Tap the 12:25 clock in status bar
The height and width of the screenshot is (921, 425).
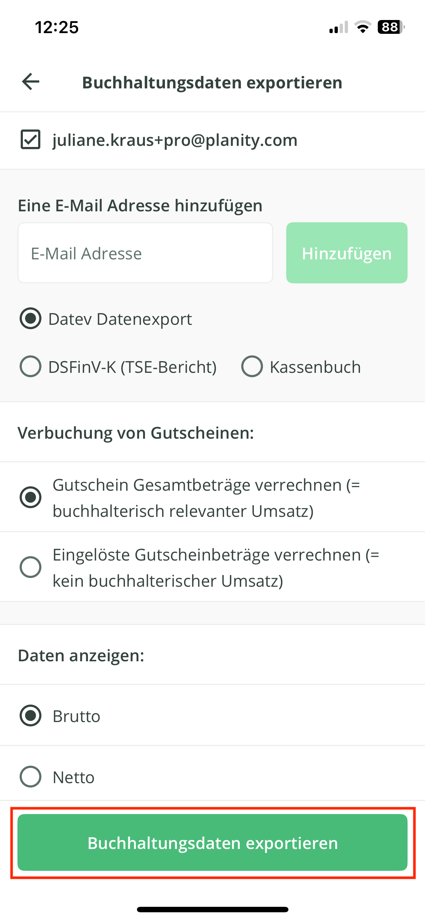[x=57, y=27]
